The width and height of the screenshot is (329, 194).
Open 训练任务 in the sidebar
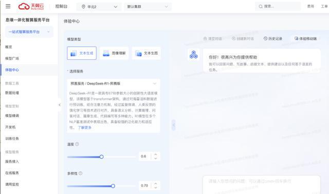tap(12, 139)
